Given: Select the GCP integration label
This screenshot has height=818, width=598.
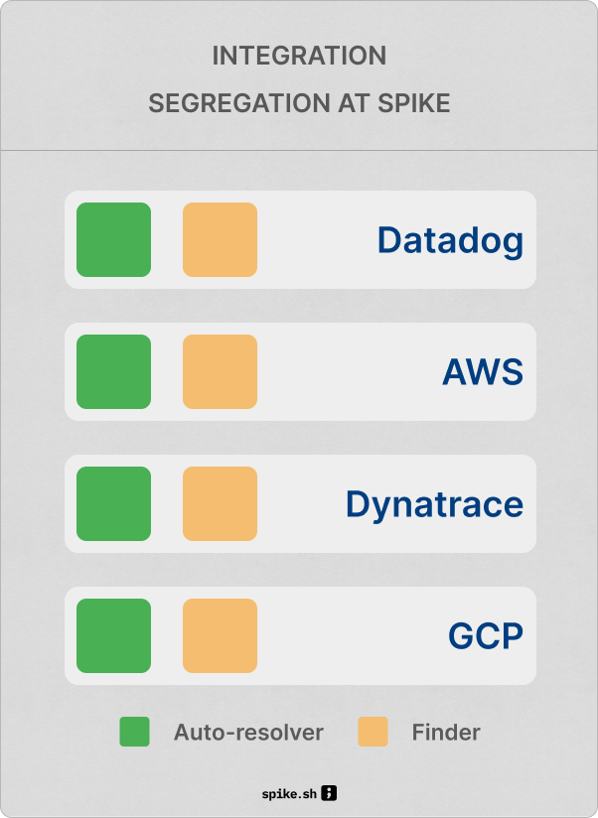Looking at the screenshot, I should coord(486,636).
